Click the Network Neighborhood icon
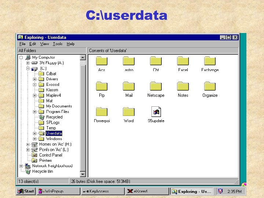The height and width of the screenshot is (198, 264). 27,166
